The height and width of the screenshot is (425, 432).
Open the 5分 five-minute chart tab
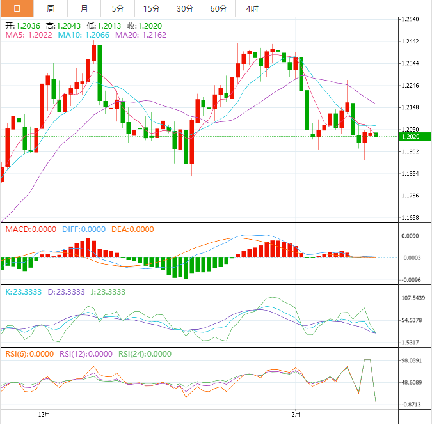[118, 8]
